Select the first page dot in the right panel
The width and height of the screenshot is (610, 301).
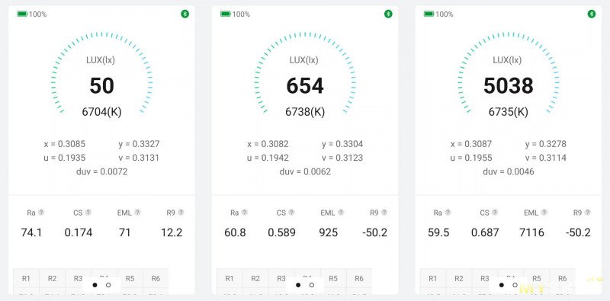(502, 285)
